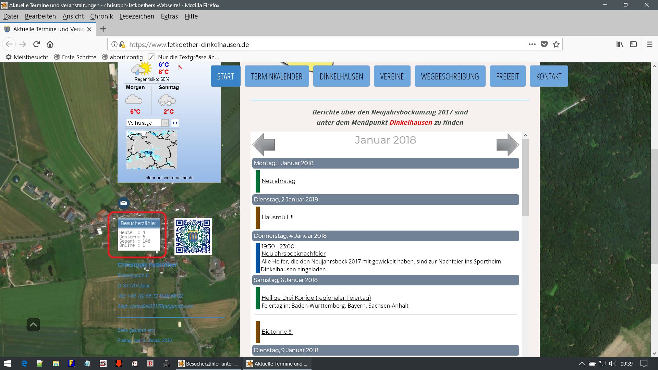Click the KONTAKT navigation button
Screen dimensions: 658x370
click(549, 76)
